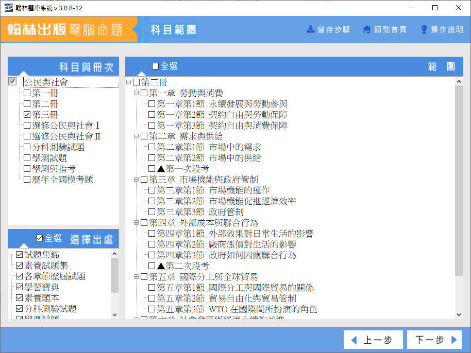This screenshot has width=471, height=353.
Task: Collapse 第四章_外部成本與聯合行為 node
Action: pyautogui.click(x=136, y=223)
